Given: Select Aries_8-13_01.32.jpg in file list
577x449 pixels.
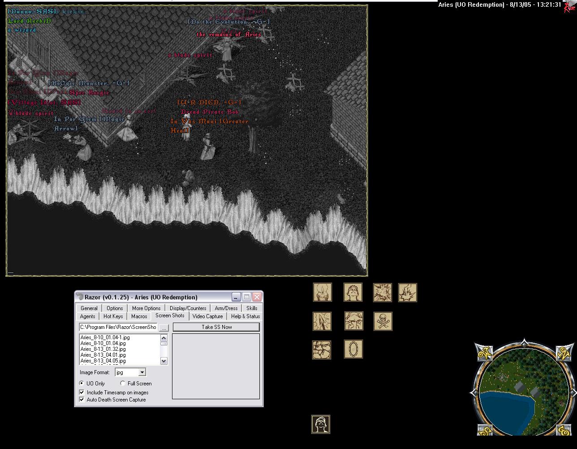Looking at the screenshot, I should 103,349.
